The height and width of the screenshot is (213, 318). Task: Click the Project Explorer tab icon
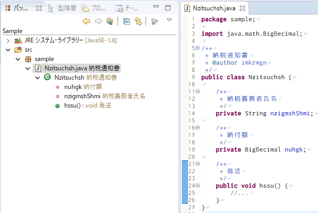[85, 8]
